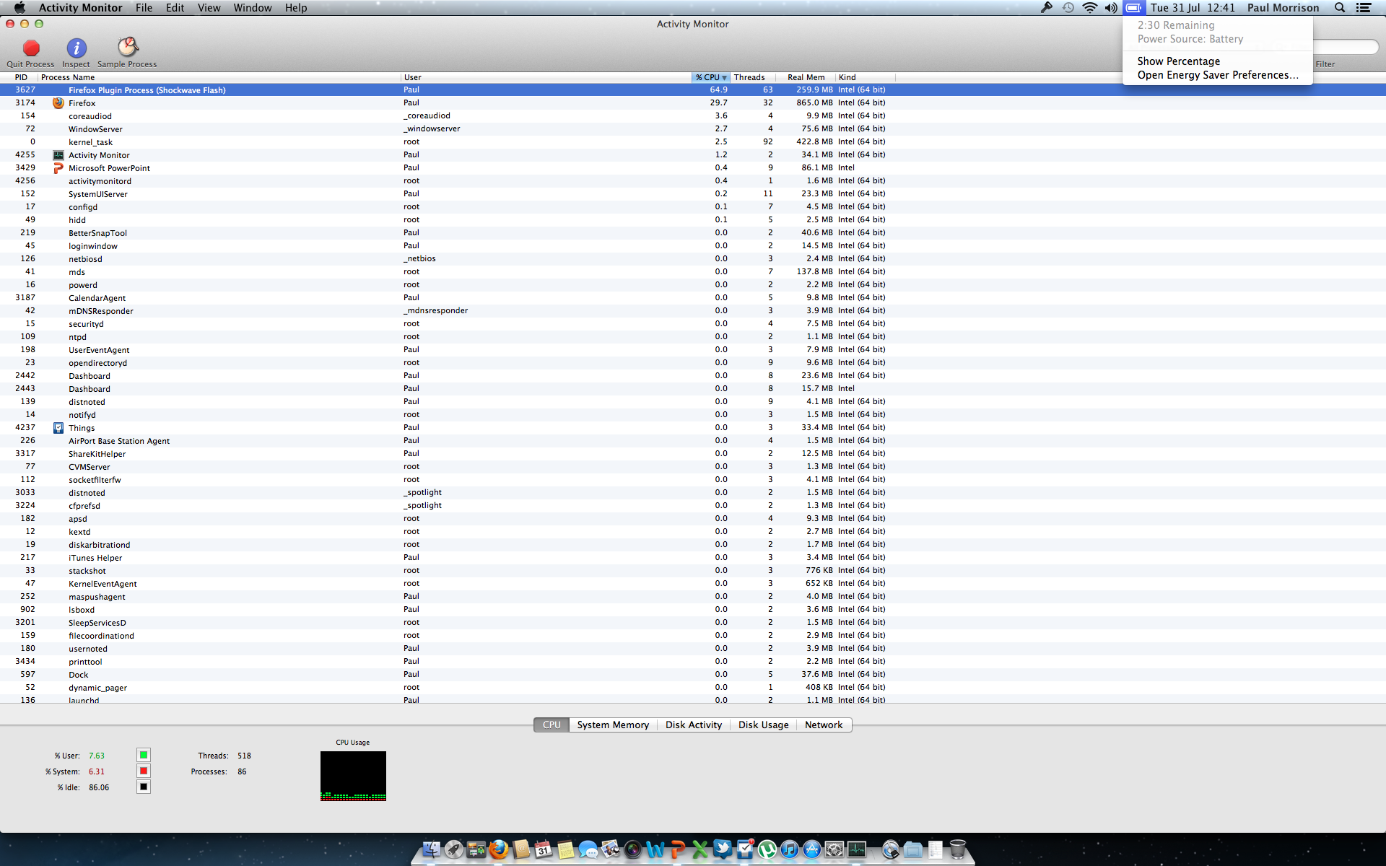Viewport: 1386px width, 866px height.
Task: Sort by % CPU column header
Action: [710, 77]
